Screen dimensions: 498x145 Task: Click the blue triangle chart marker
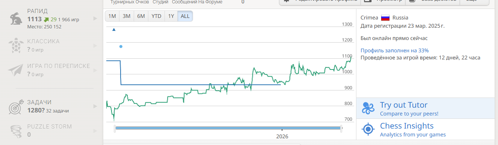tap(114, 29)
